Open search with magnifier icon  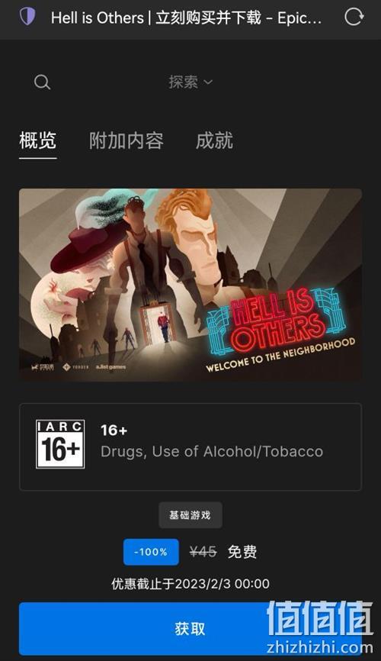[42, 82]
